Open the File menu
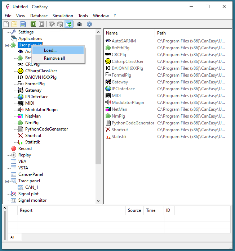This screenshot has height=251, width=235. (x=8, y=16)
